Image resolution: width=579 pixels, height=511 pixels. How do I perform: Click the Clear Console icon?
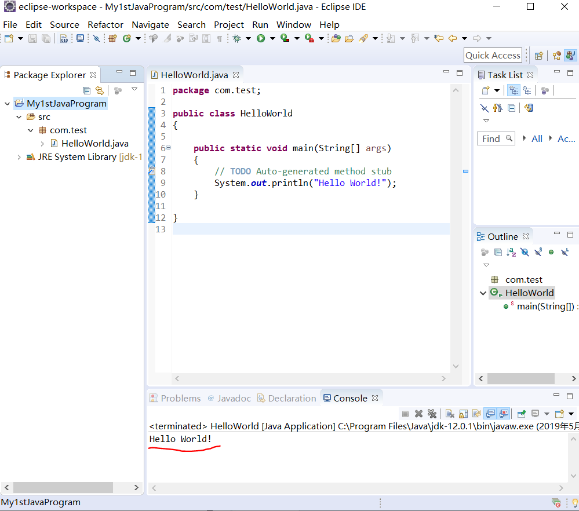click(450, 414)
